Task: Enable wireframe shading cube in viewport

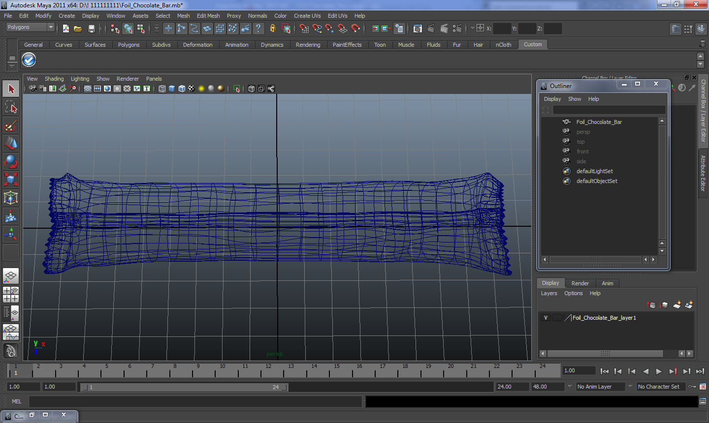Action: [162, 89]
